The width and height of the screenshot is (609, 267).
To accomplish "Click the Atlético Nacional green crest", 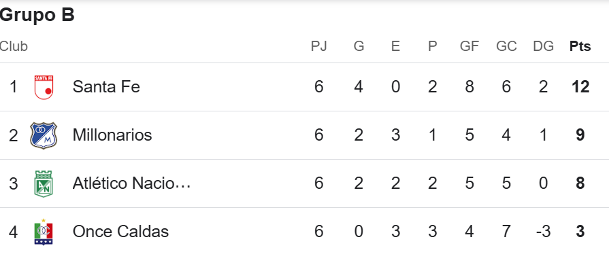I will pyautogui.click(x=44, y=183).
